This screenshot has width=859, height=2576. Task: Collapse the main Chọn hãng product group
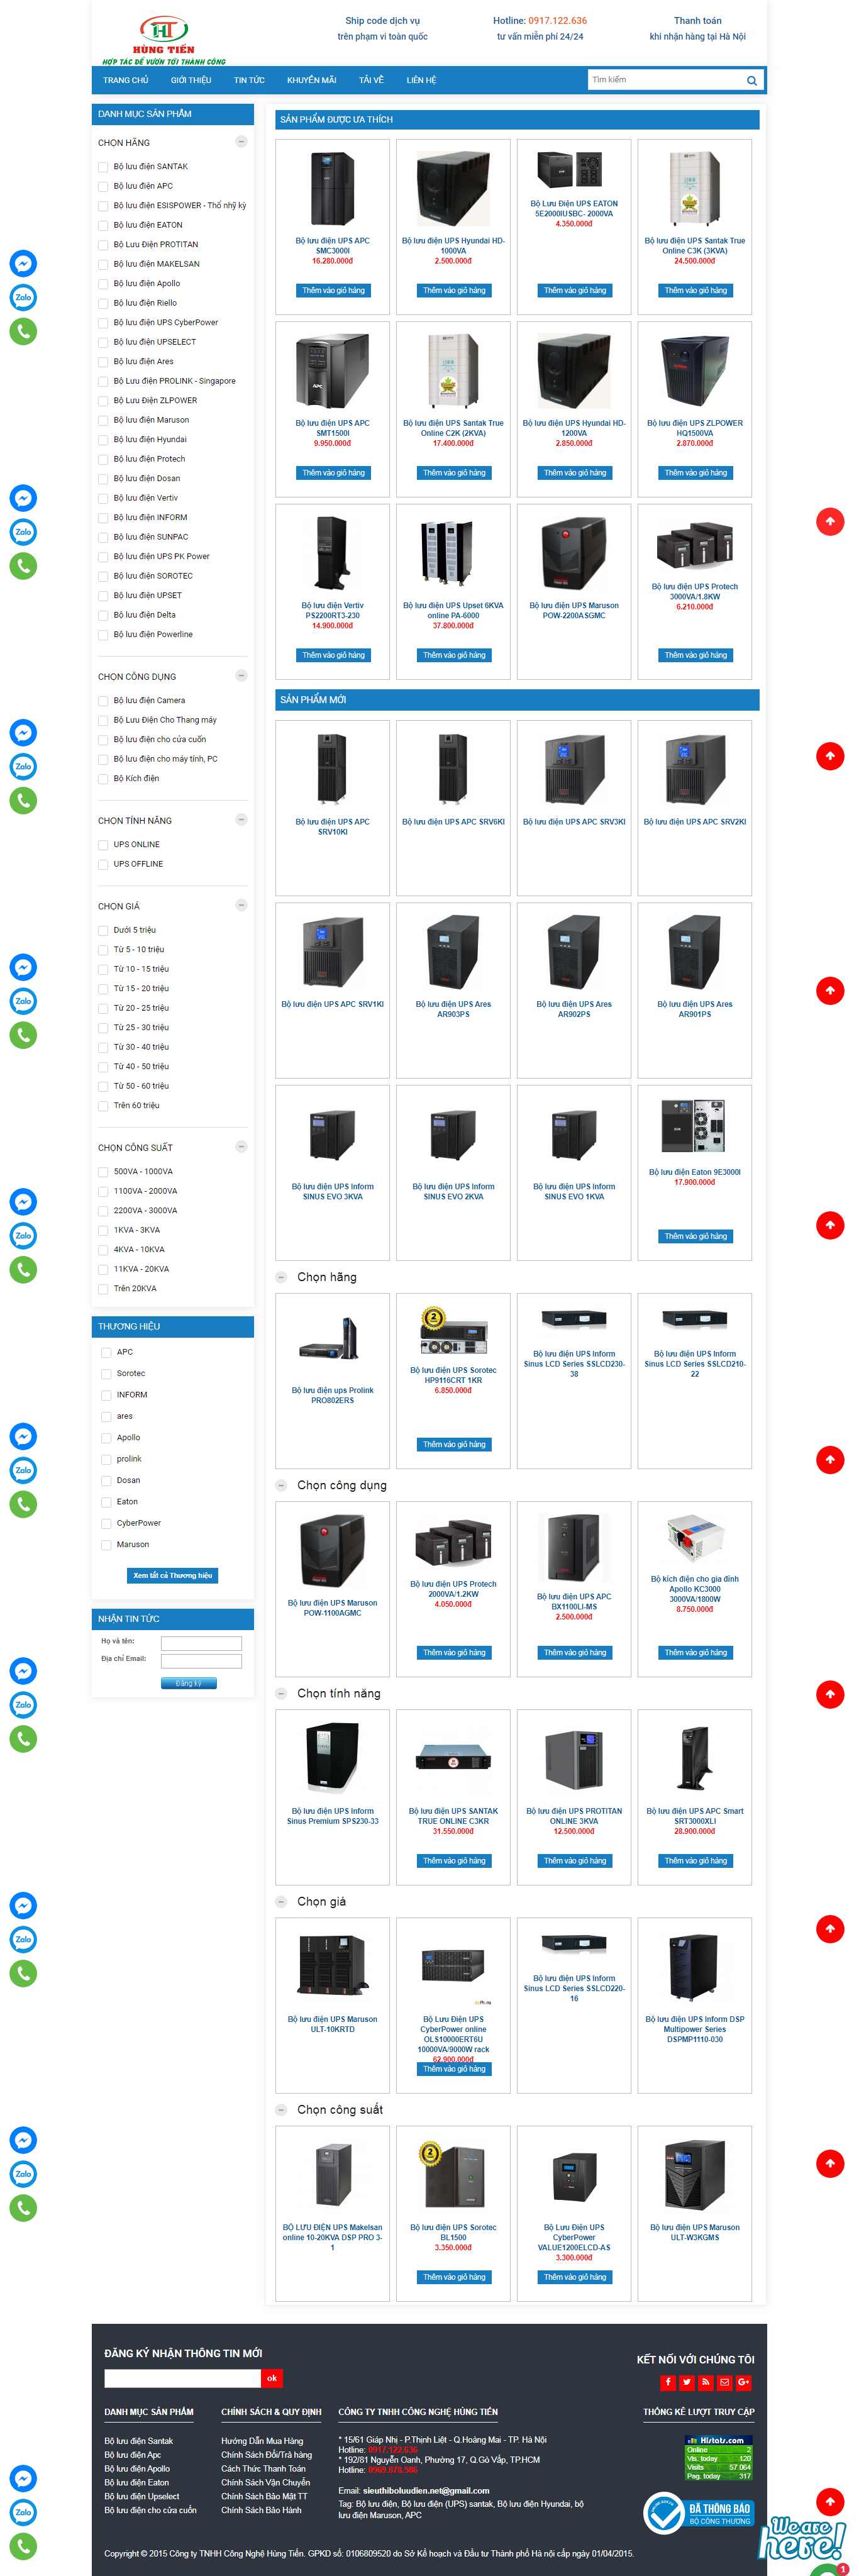tap(282, 1277)
